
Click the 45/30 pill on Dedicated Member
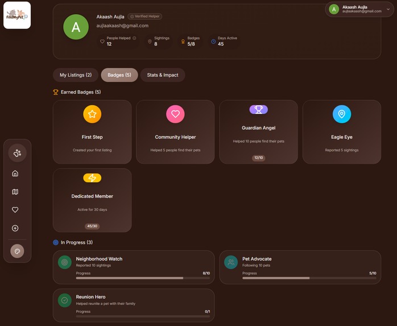pos(92,226)
